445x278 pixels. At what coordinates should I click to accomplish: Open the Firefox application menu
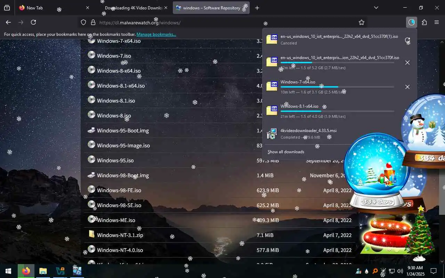point(437,22)
